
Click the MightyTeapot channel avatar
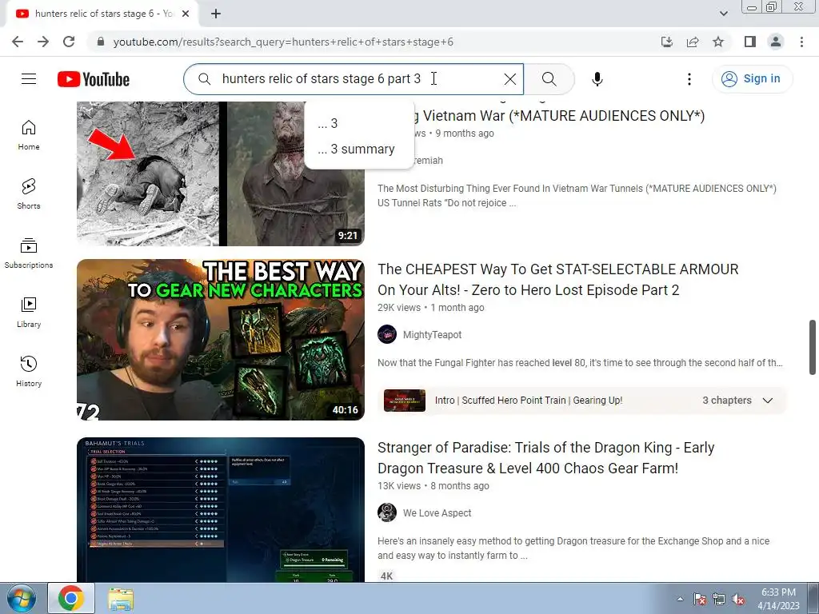click(387, 334)
